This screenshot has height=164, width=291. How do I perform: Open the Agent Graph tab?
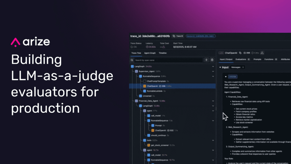point(150,53)
